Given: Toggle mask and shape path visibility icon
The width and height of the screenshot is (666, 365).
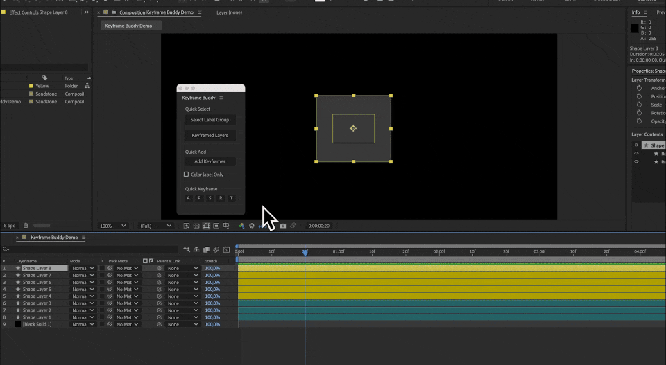Looking at the screenshot, I should (x=207, y=226).
